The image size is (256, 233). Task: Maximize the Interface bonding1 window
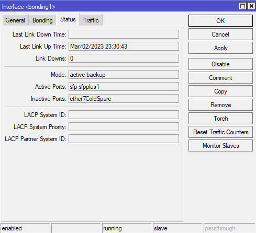pyautogui.click(x=242, y=6)
